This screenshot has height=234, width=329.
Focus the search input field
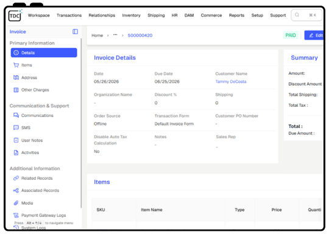pyautogui.click(x=306, y=15)
